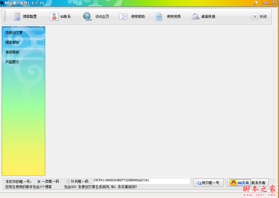Open the 博客群发 sidebar item
279x198 pixels.
click(x=23, y=42)
